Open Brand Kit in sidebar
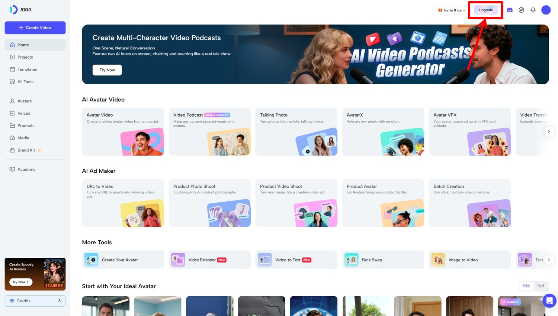The width and height of the screenshot is (558, 316). pos(26,150)
